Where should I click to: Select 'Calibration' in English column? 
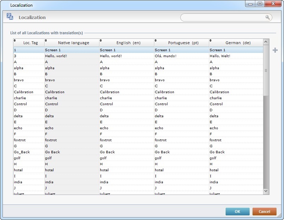pyautogui.click(x=110, y=92)
